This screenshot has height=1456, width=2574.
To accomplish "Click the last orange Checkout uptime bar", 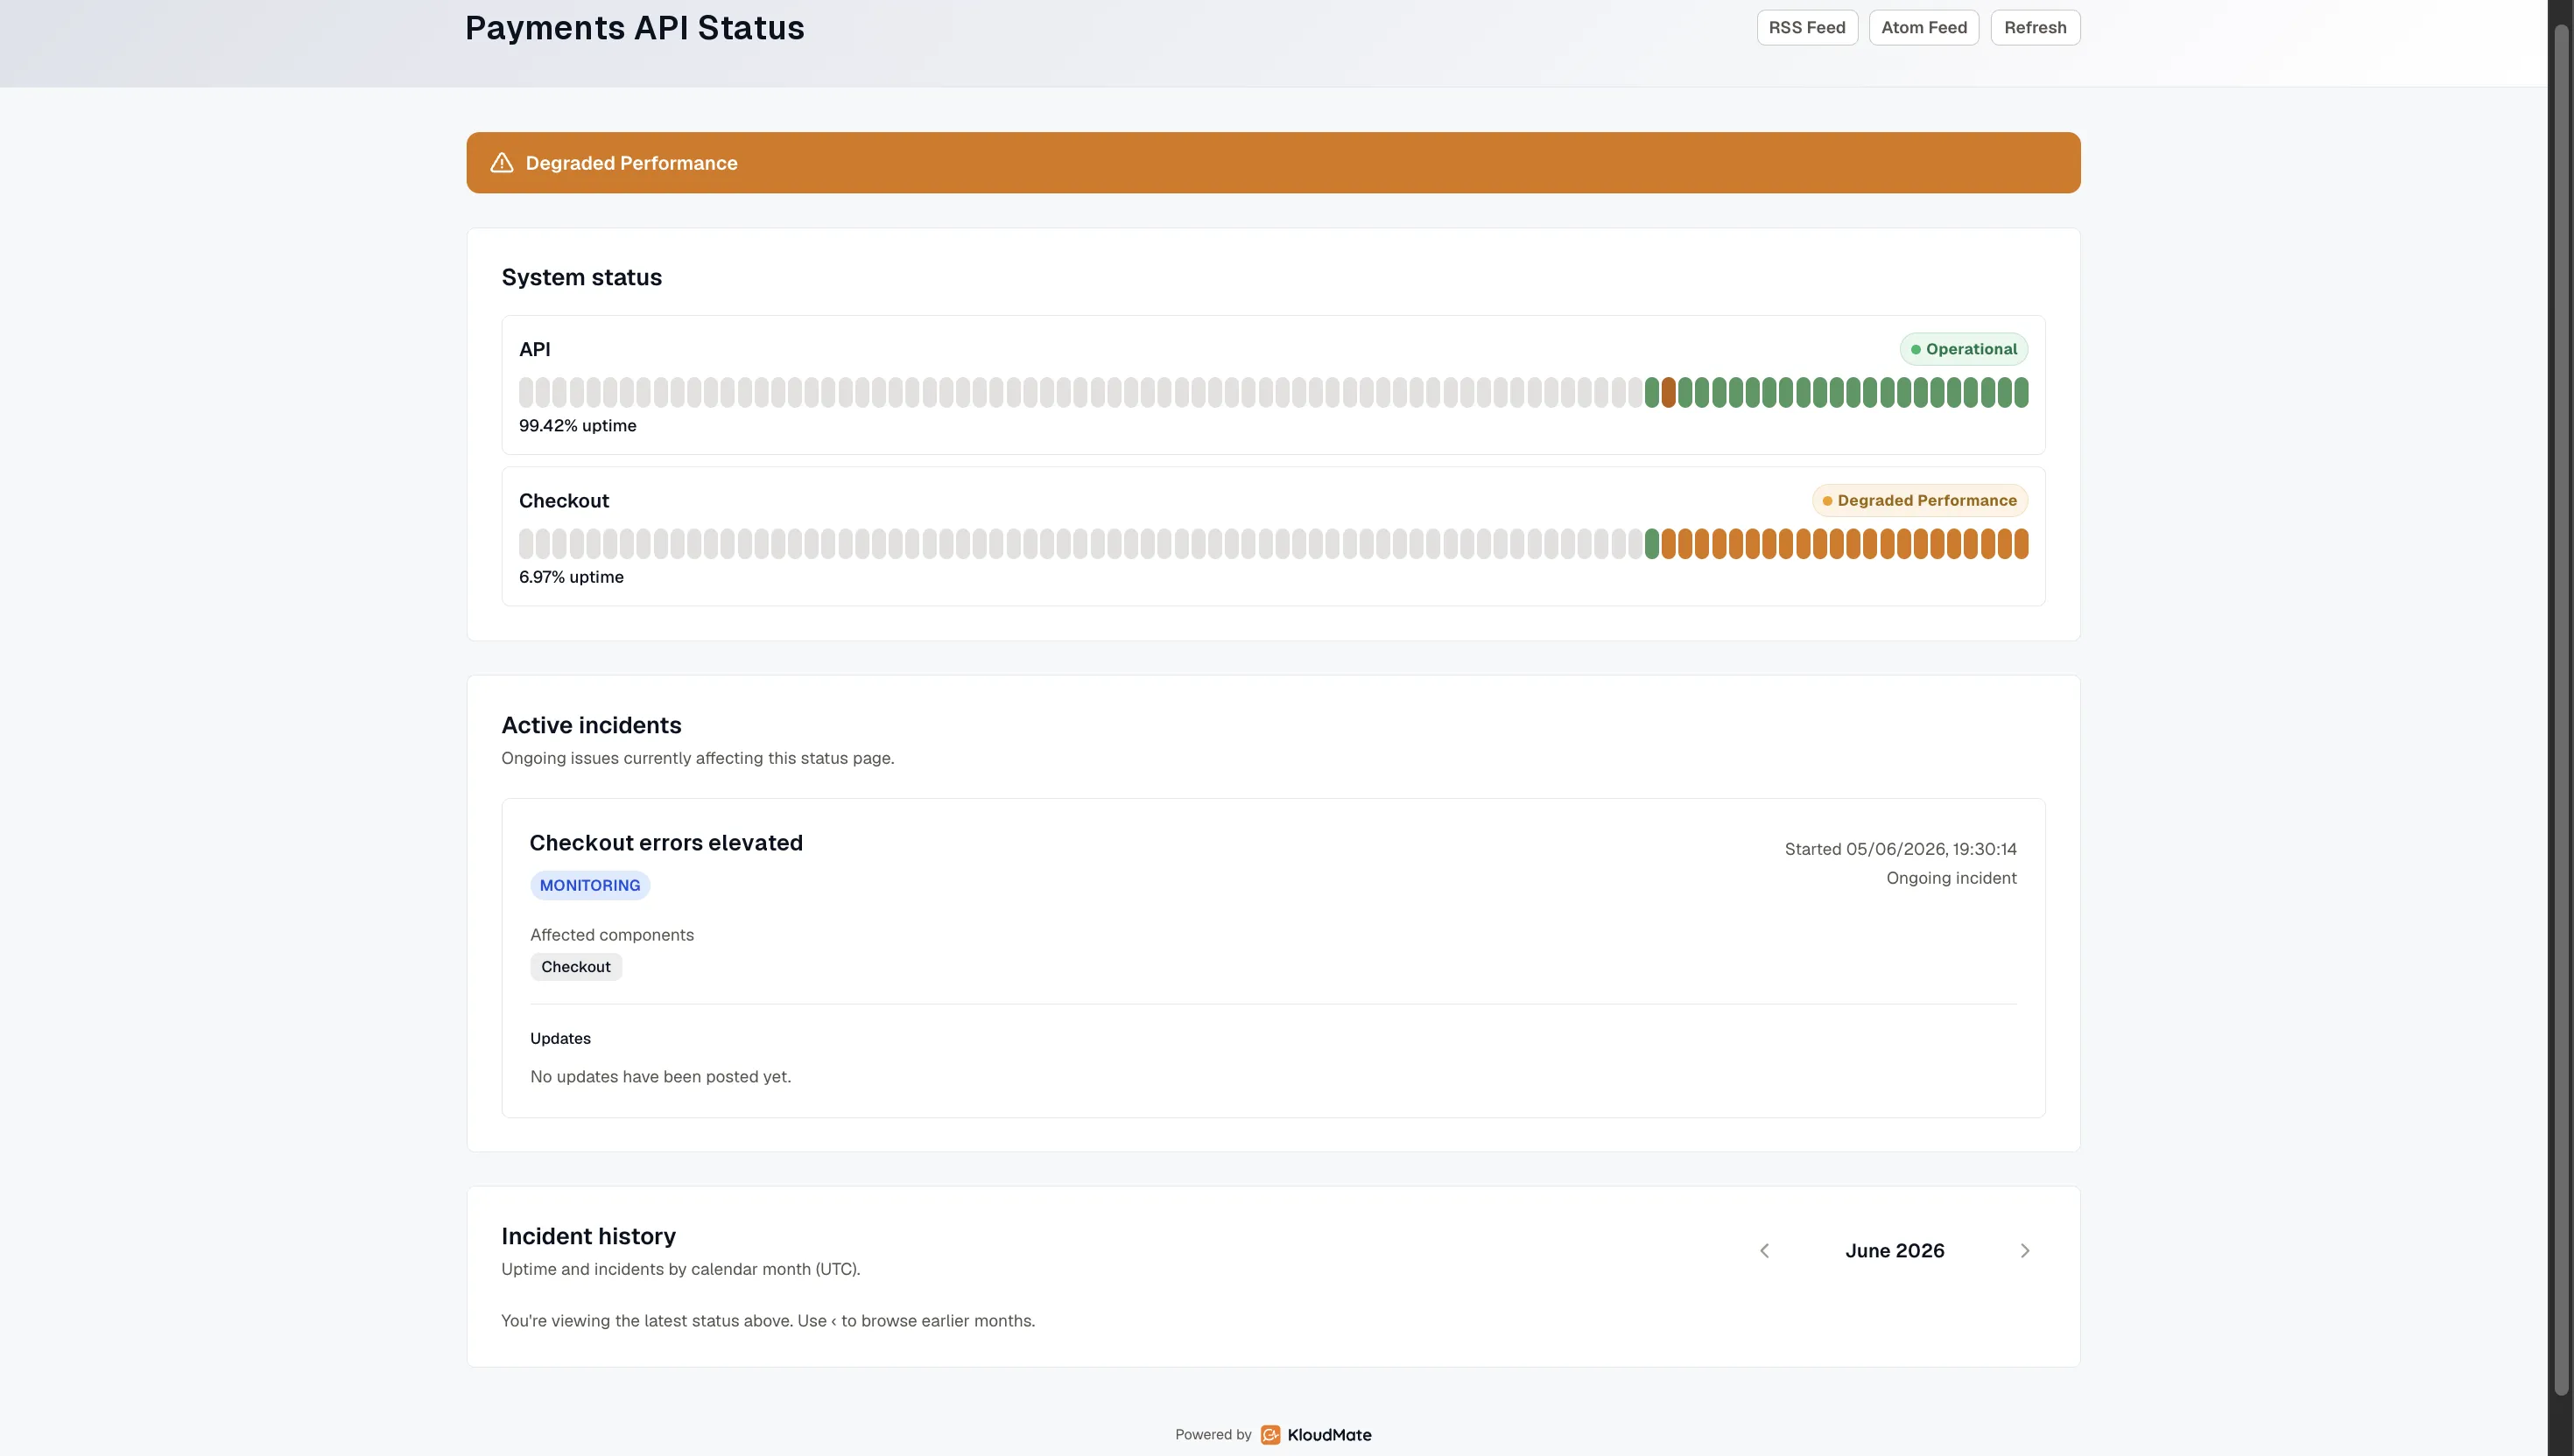I will [x=2022, y=544].
